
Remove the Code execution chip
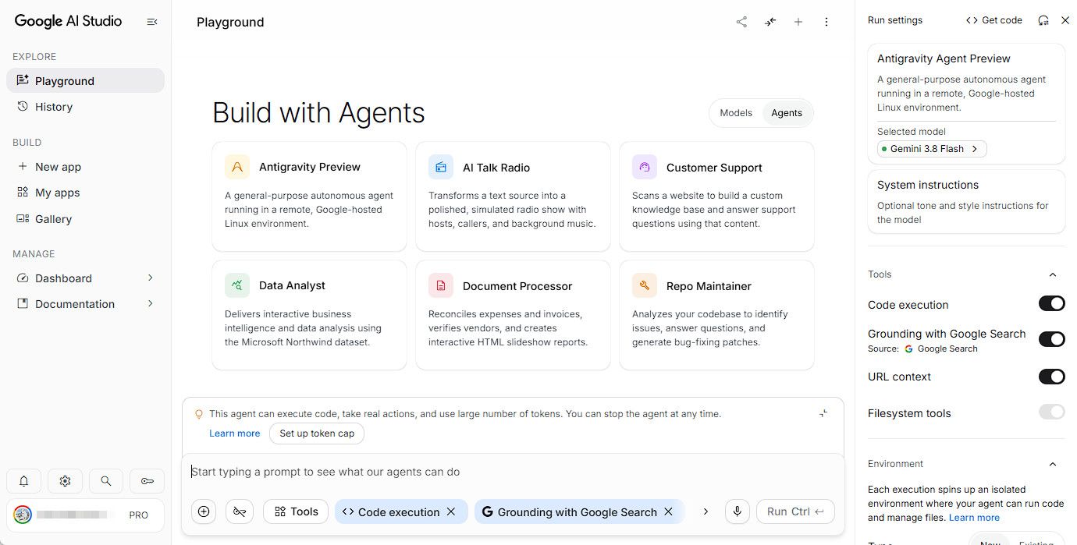click(x=451, y=511)
